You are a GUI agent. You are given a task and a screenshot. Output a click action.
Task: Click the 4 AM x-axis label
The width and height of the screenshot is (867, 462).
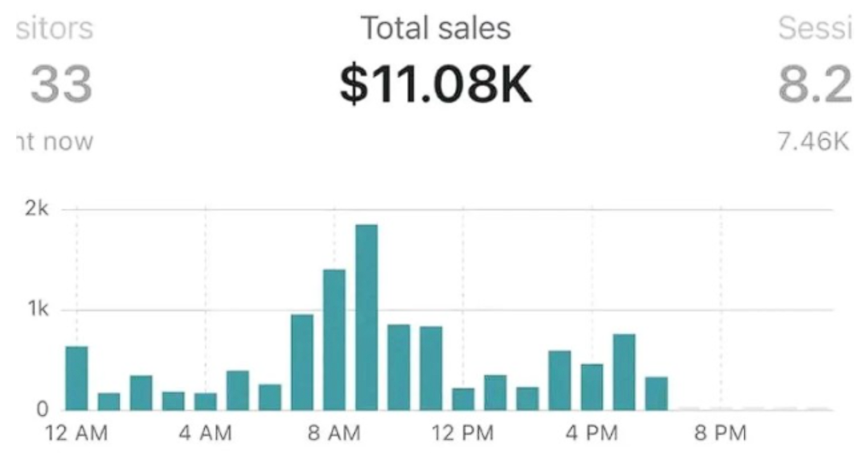click(205, 434)
